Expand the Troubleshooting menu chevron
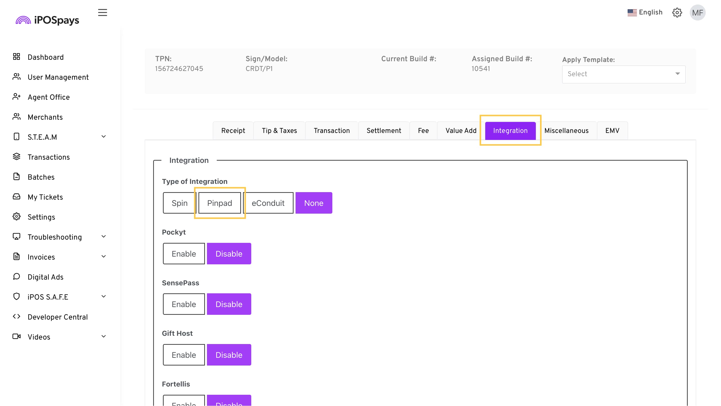 point(103,237)
